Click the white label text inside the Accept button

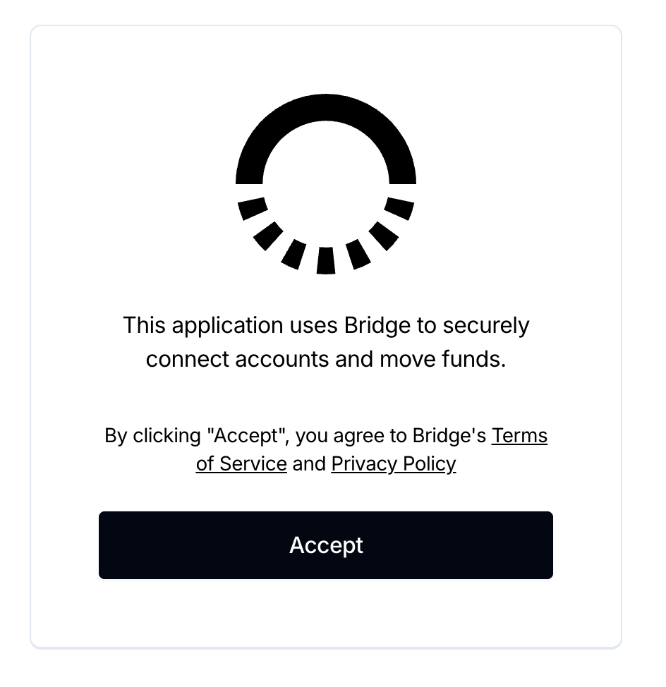326,545
